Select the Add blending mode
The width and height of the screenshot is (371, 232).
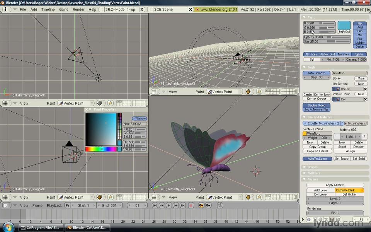click(360, 27)
